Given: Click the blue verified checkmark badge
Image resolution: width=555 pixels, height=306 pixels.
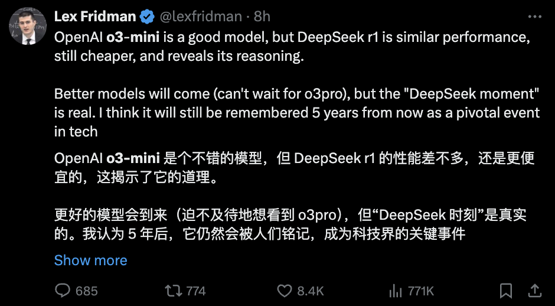Looking at the screenshot, I should (x=147, y=17).
